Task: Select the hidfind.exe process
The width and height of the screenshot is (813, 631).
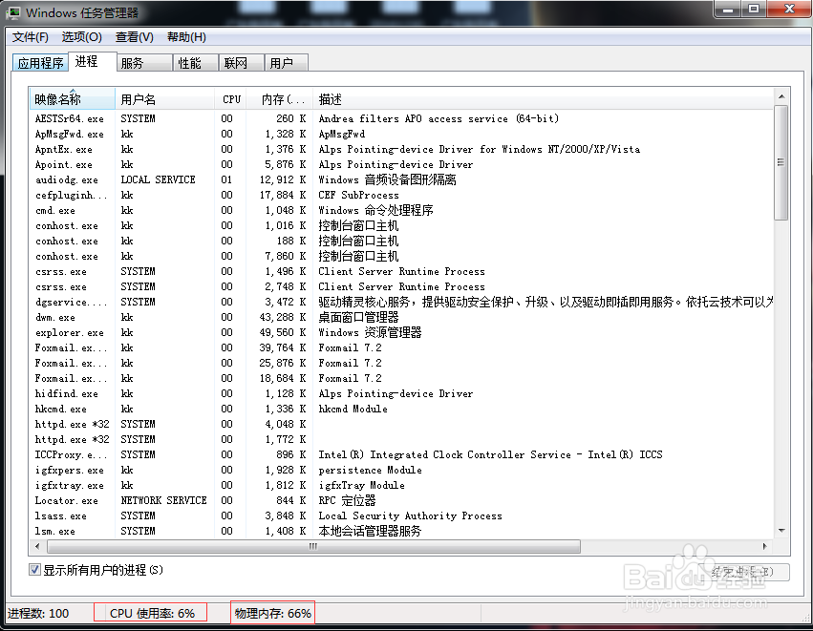Action: pos(401,393)
